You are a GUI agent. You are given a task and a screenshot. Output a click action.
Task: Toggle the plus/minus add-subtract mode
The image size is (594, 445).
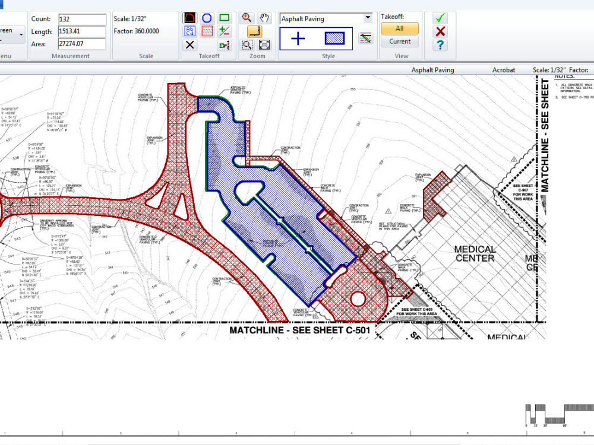(x=225, y=31)
